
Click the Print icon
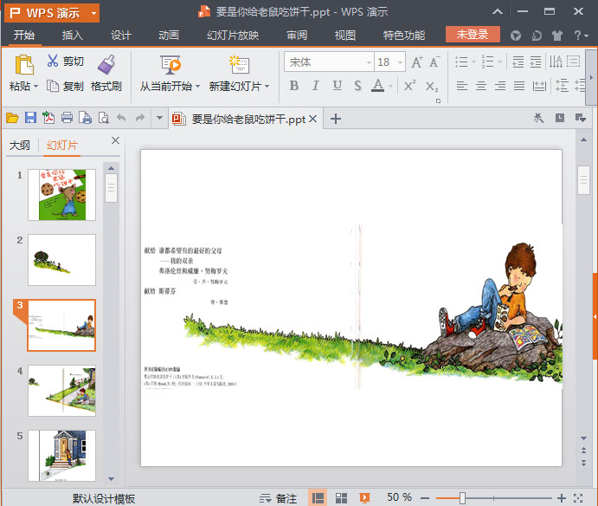pyautogui.click(x=67, y=118)
